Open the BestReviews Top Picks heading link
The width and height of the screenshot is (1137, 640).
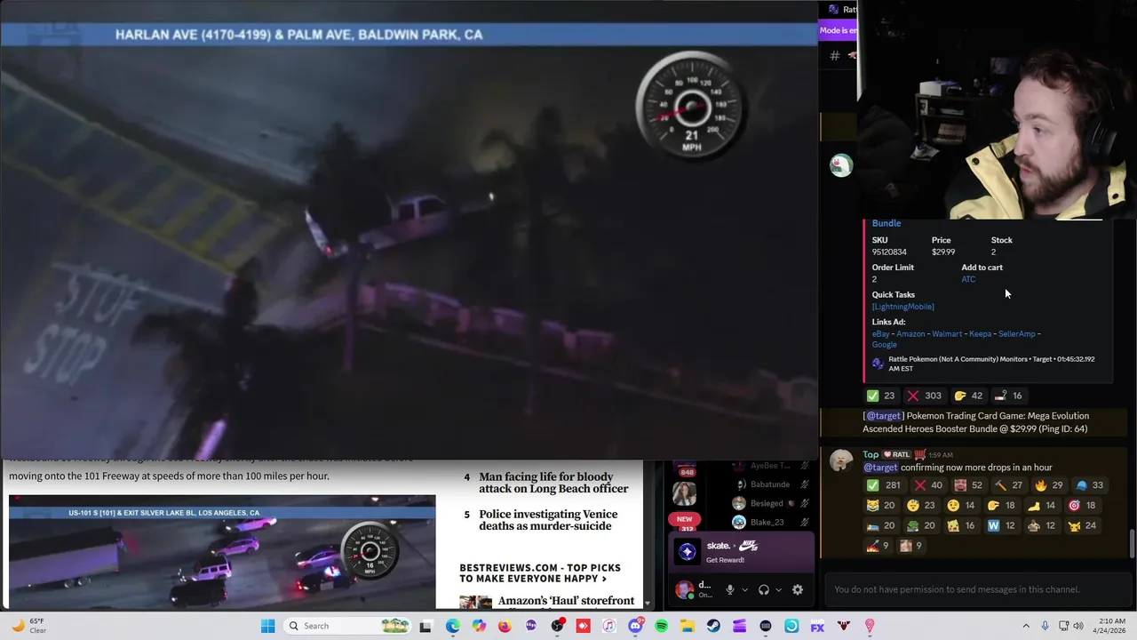540,573
